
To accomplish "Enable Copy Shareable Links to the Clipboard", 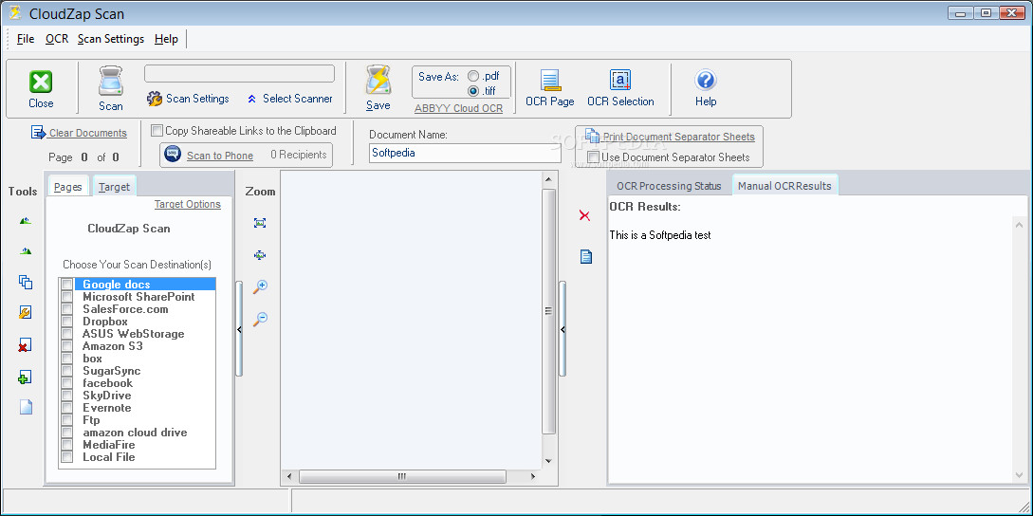I will click(157, 131).
